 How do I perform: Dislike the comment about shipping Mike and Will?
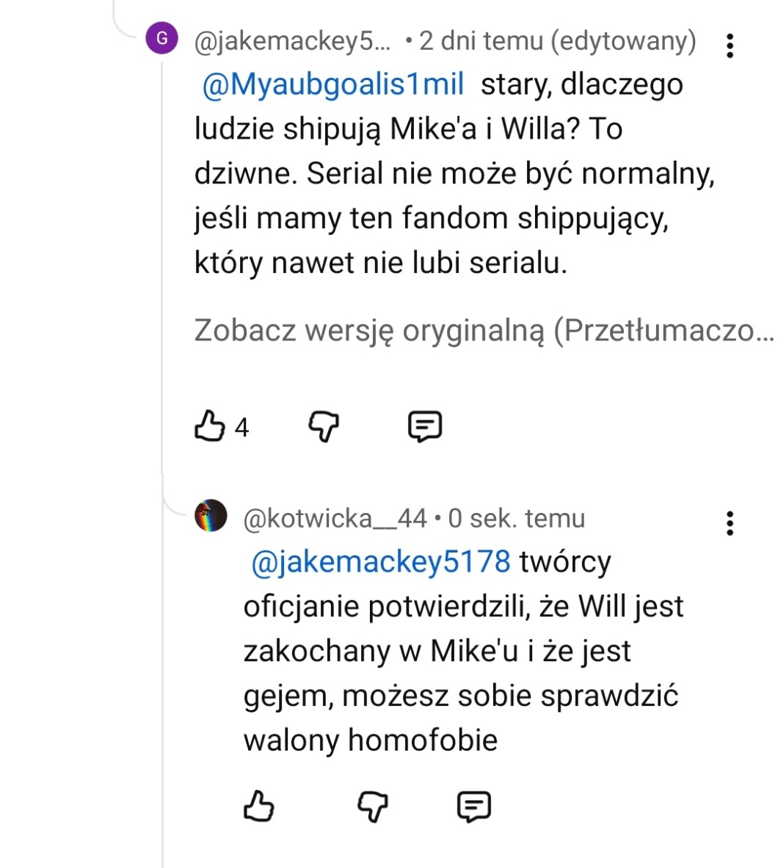tap(323, 426)
